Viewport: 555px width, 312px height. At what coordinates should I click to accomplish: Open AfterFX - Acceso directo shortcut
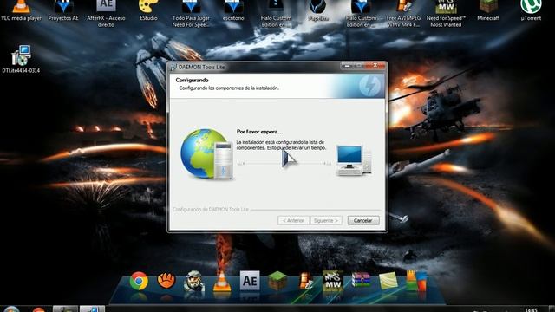coord(106,13)
